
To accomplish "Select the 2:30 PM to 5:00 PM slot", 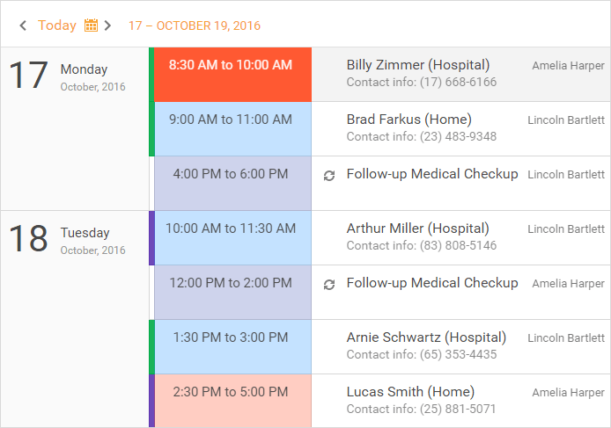I will (231, 393).
